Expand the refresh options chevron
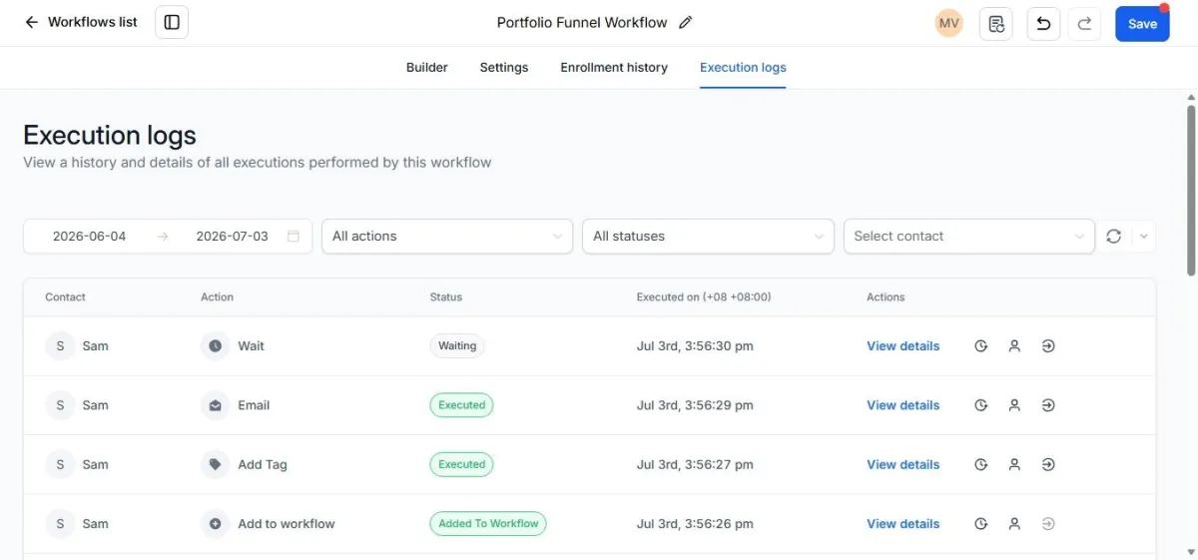The height and width of the screenshot is (560, 1198). tap(1144, 237)
